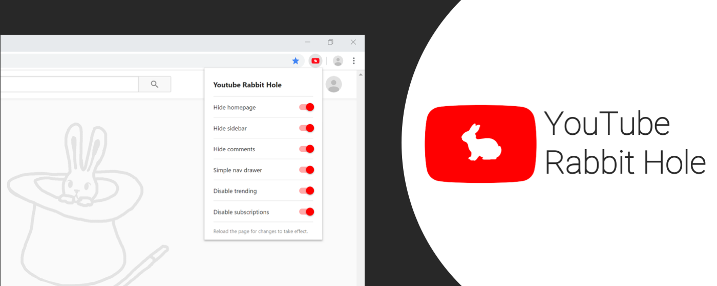Restore down the browser window
Image resolution: width=717 pixels, height=286 pixels.
click(x=330, y=42)
